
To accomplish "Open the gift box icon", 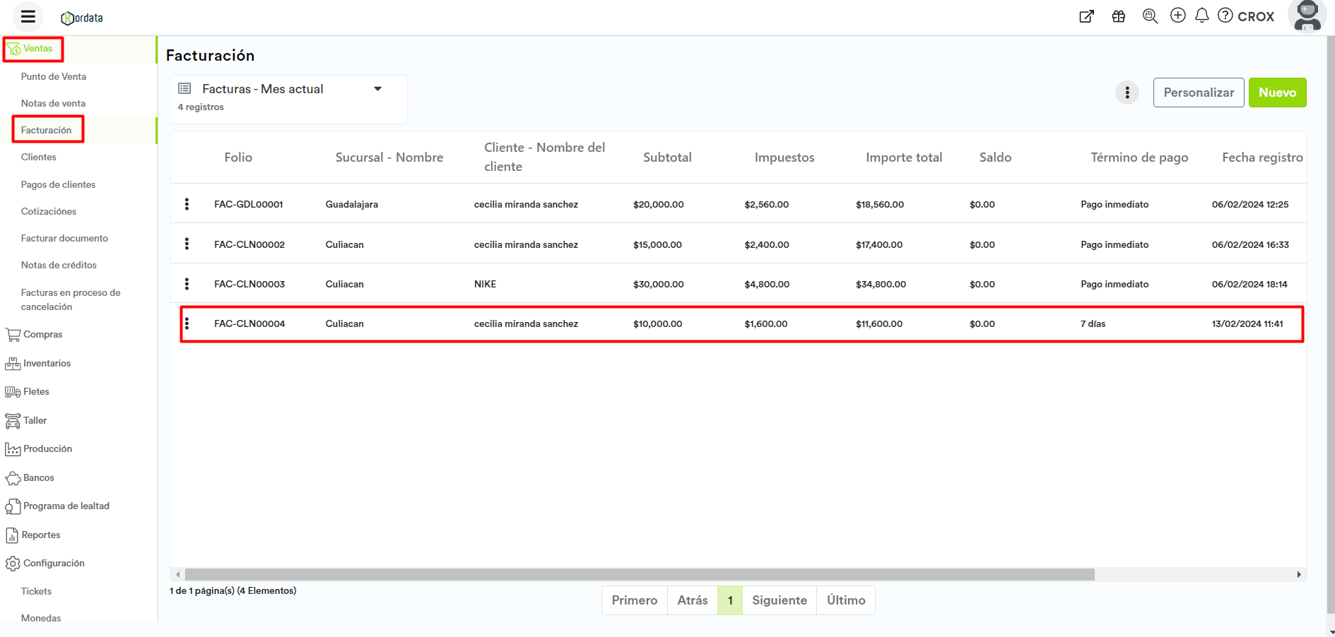I will (x=1118, y=16).
